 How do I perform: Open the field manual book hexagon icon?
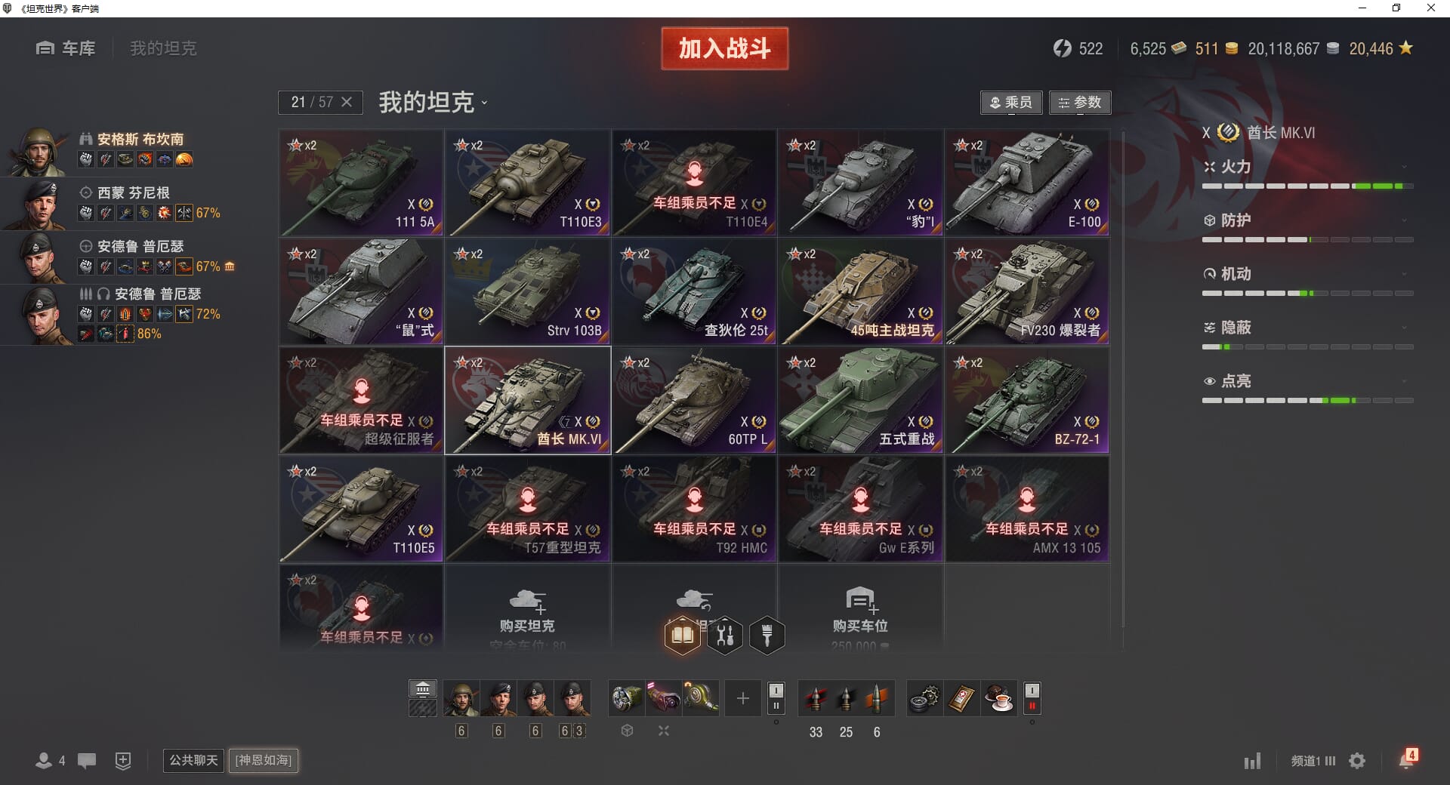(682, 635)
